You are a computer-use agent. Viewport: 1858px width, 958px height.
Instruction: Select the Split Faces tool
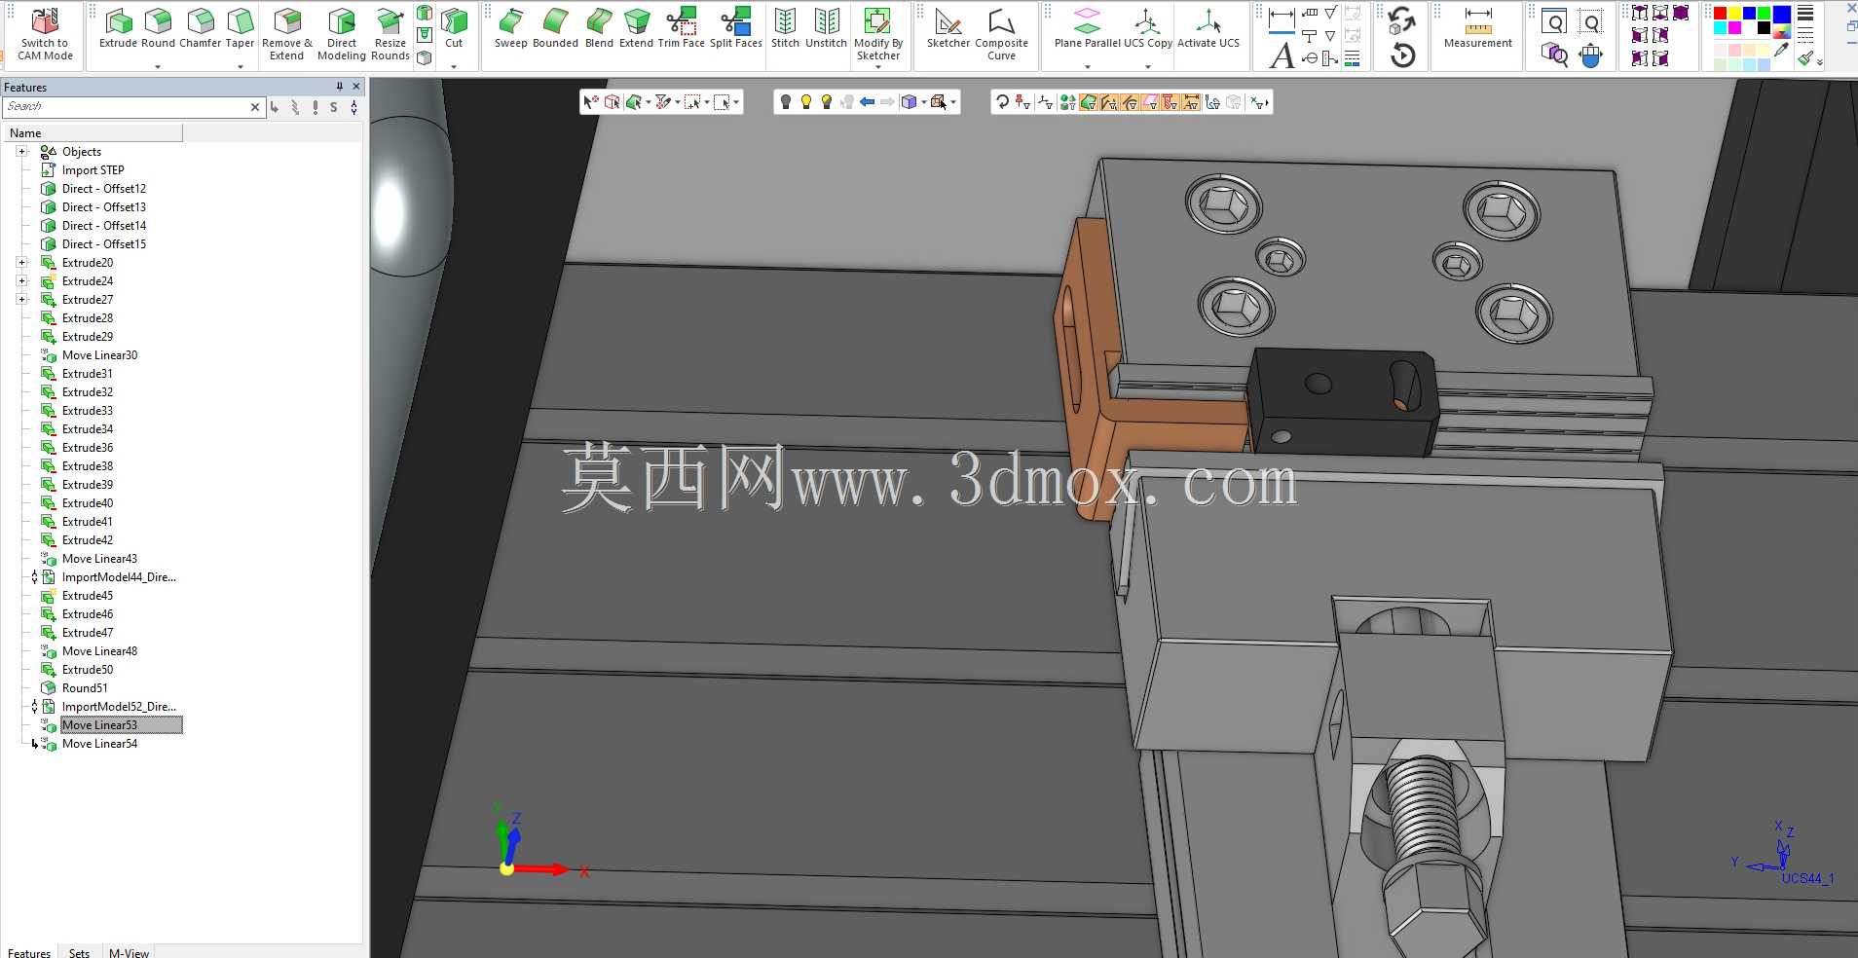coord(736,28)
